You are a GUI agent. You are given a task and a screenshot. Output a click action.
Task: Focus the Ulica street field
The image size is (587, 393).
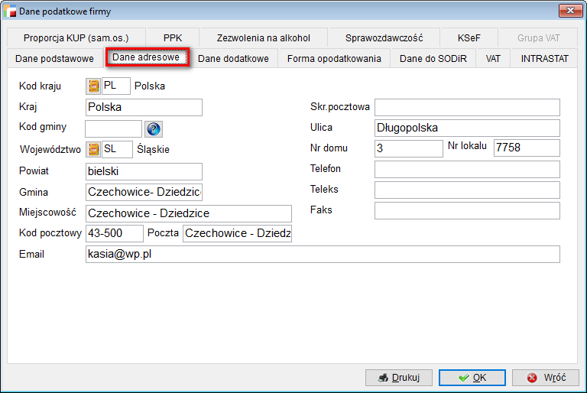coord(466,128)
